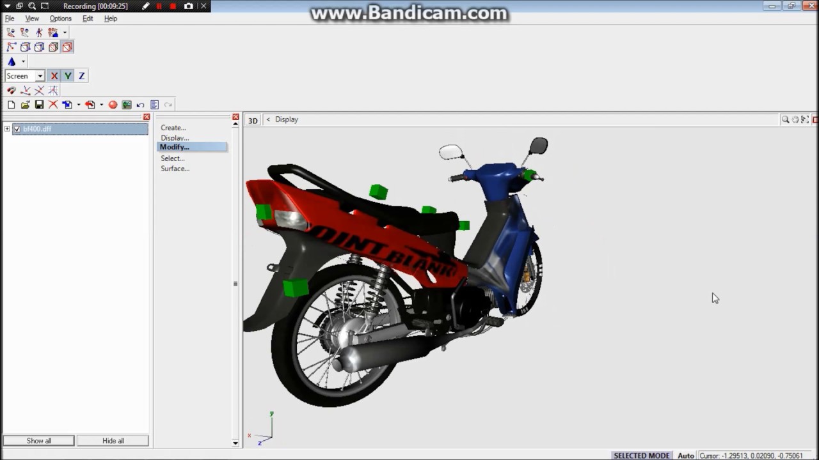Click the figures-with-blue-shape toolbar icon
This screenshot has width=819, height=460.
click(x=53, y=32)
